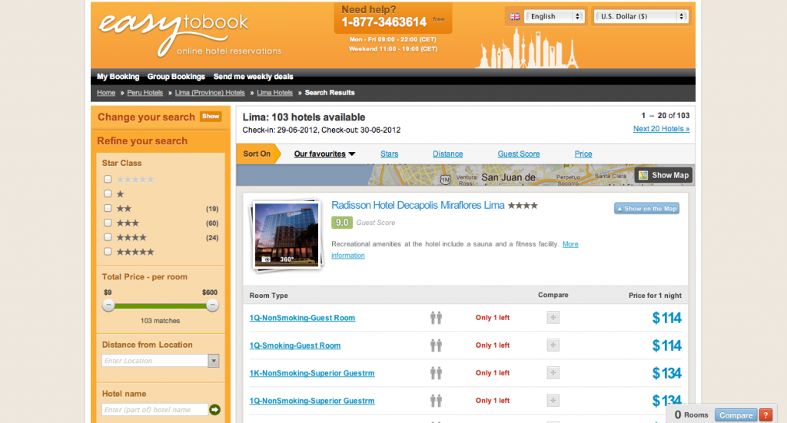This screenshot has width=787, height=423.
Task: Open 1Q-NonSmoking-Guest Room link
Action: 302,318
